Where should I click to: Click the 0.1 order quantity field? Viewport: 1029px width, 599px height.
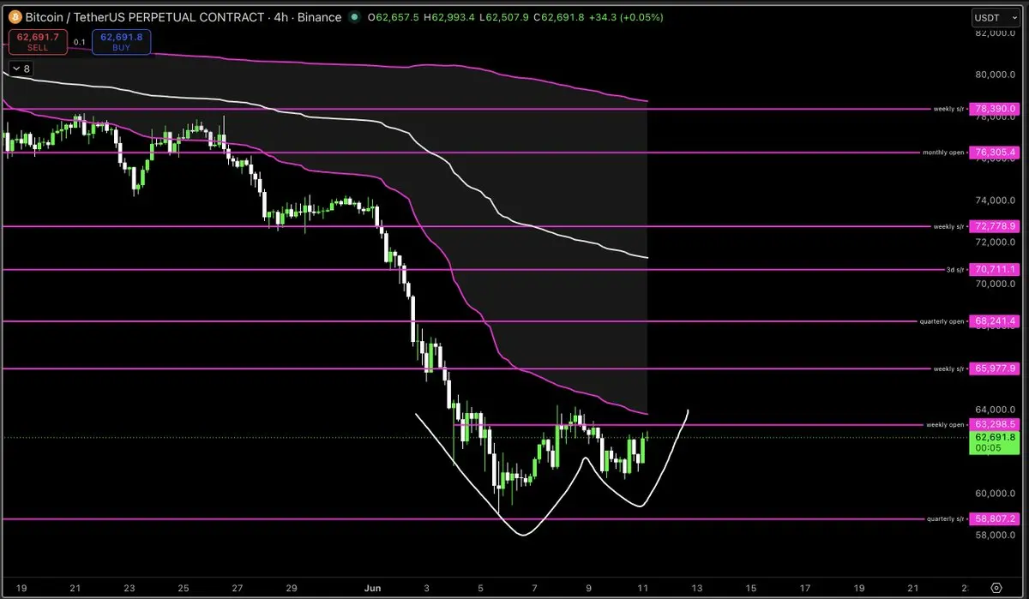click(x=79, y=42)
